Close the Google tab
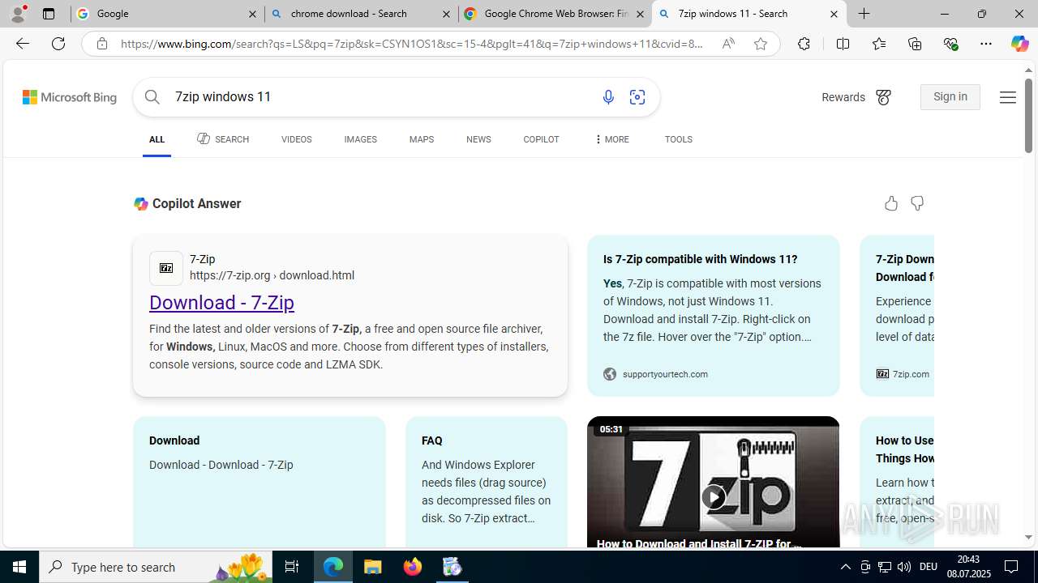 (252, 14)
